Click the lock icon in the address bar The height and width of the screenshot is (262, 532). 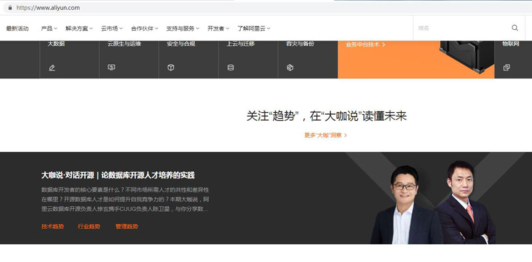(x=10, y=8)
